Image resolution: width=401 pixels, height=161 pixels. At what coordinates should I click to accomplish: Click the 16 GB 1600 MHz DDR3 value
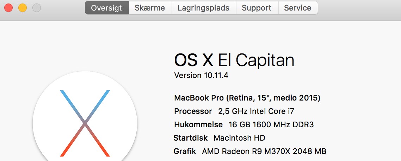point(271,125)
